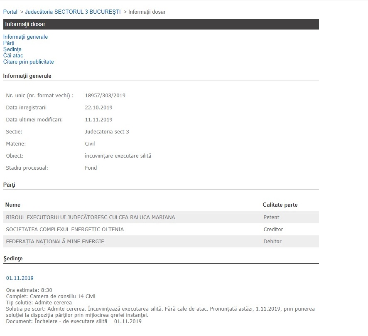Go to Judecătoria SECTORUL 3 BUCUREȘTI breadcrumb

click(73, 12)
